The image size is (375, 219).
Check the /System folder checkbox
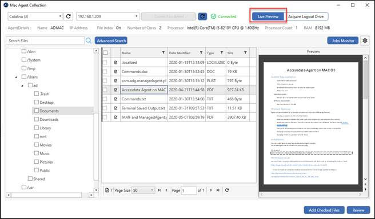click(x=24, y=60)
